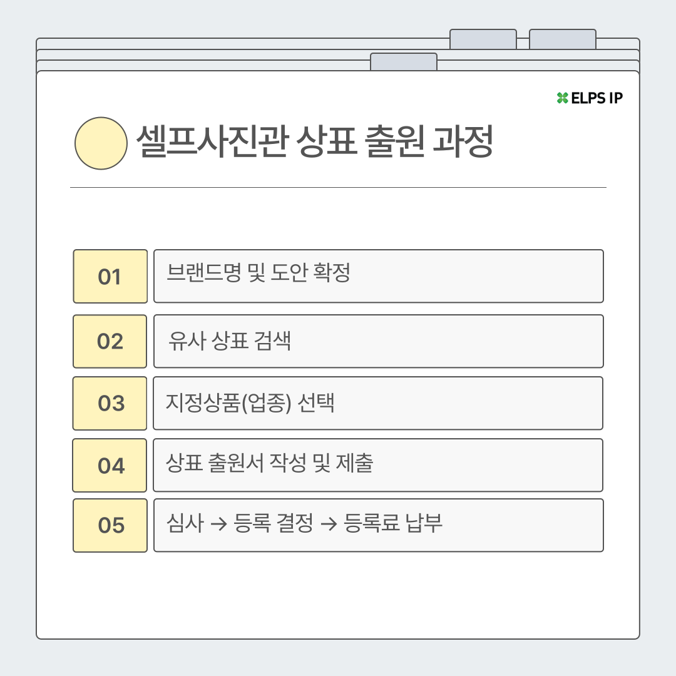
Task: Click the ELPS IP brand text
Action: (x=597, y=98)
